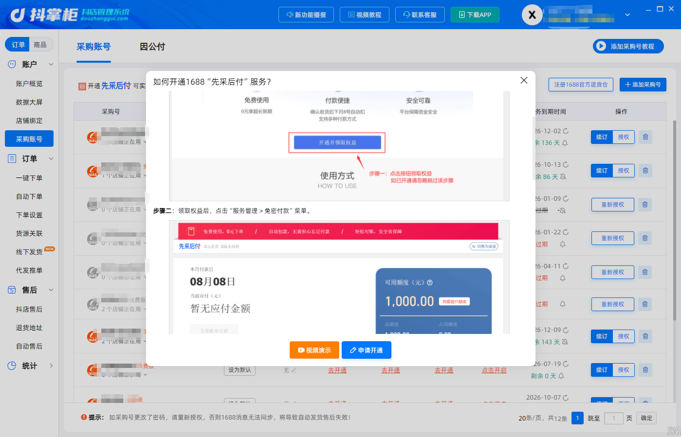Select the 采购账号 top tab
The image size is (681, 437).
pos(93,47)
